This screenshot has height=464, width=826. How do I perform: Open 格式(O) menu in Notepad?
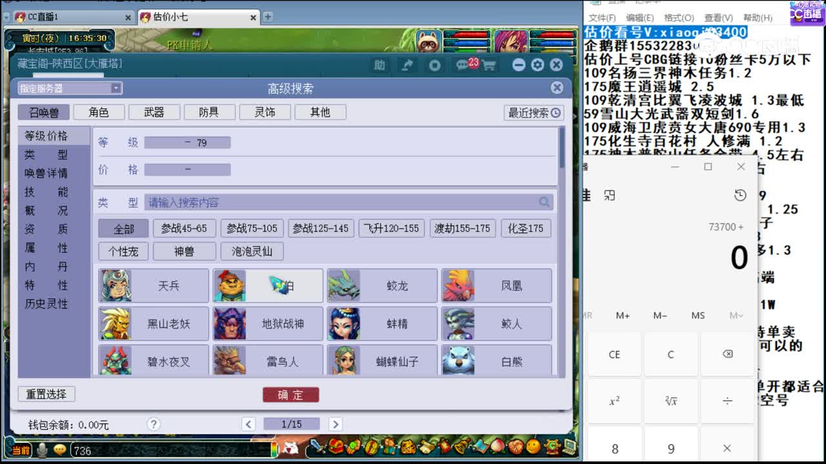pyautogui.click(x=679, y=18)
